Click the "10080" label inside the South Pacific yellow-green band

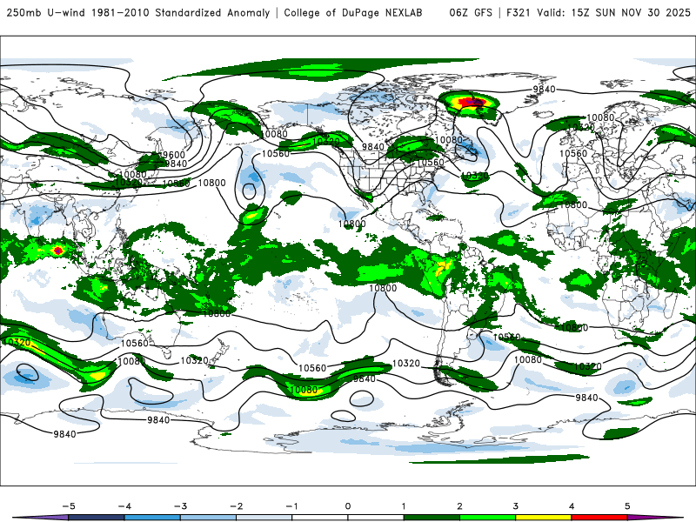304,390
